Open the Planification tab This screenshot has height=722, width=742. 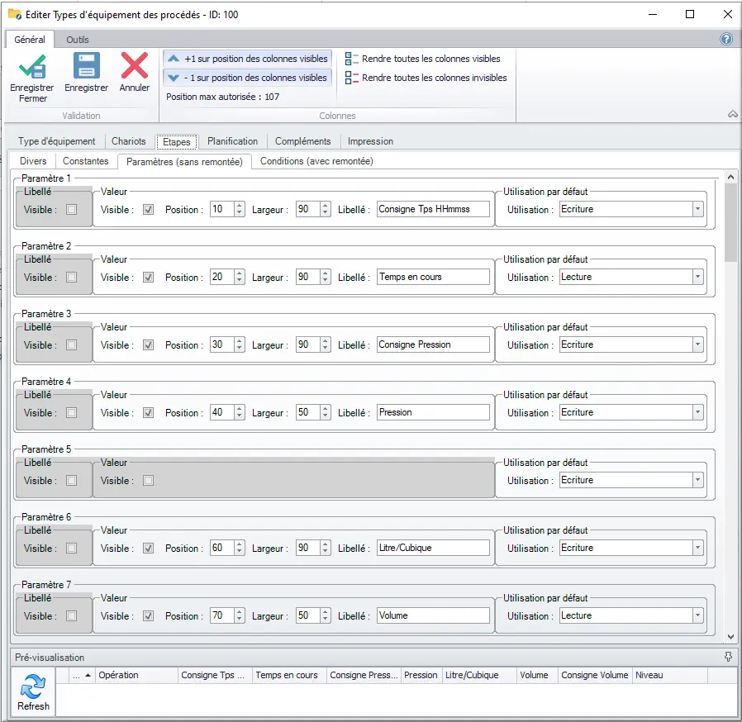(x=232, y=141)
